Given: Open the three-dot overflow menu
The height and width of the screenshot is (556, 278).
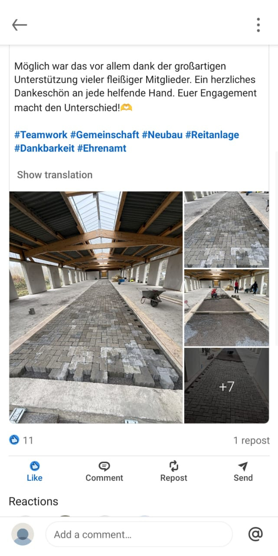Looking at the screenshot, I should [x=258, y=25].
